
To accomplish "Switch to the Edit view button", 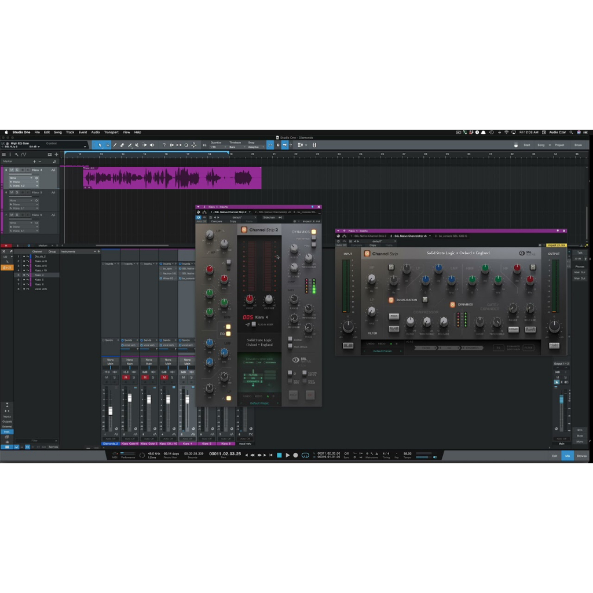I will click(x=554, y=456).
